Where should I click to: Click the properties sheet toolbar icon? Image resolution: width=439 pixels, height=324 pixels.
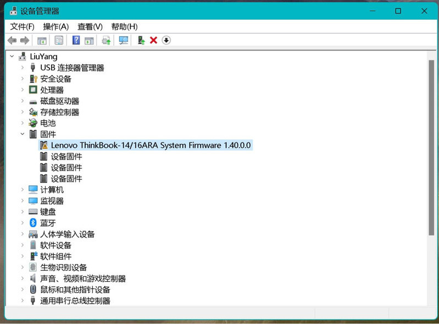pos(59,40)
